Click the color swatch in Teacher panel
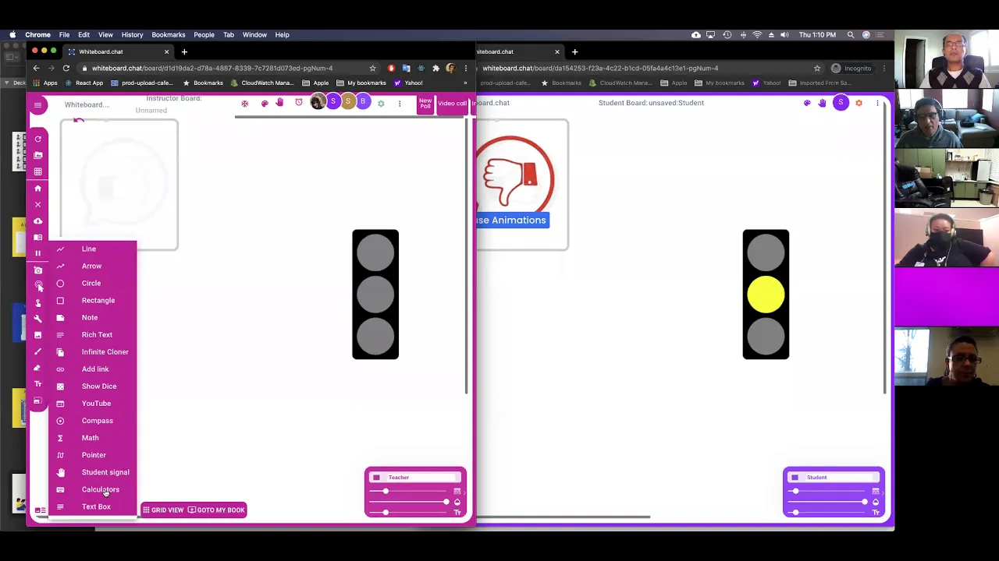The width and height of the screenshot is (999, 561). (376, 478)
